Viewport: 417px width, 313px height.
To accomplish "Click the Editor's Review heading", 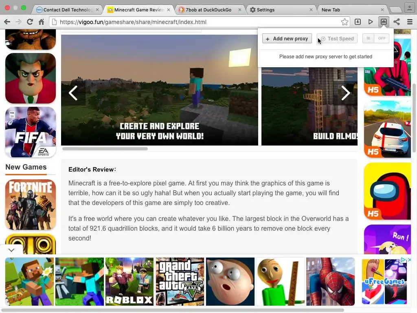I will [x=92, y=170].
